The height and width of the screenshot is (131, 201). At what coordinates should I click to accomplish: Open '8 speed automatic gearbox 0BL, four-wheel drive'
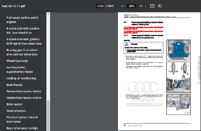tap(23, 30)
